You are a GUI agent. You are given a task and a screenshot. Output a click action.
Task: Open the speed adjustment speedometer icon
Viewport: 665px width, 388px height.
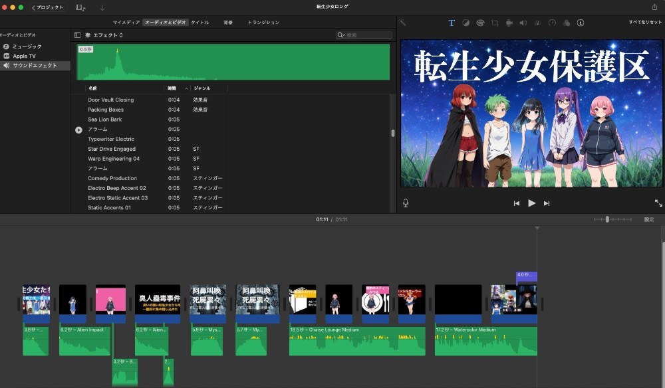pos(552,23)
